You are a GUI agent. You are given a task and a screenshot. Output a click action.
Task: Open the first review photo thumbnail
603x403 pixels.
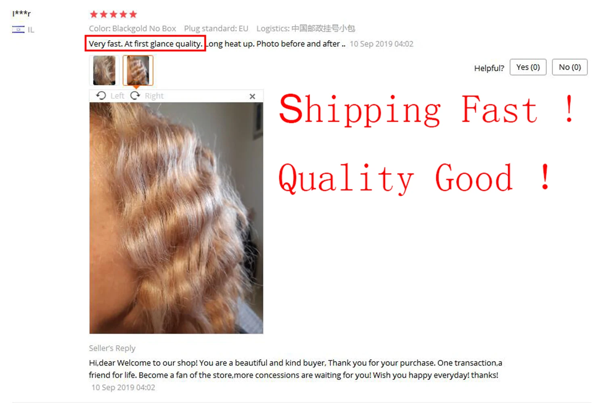point(104,71)
